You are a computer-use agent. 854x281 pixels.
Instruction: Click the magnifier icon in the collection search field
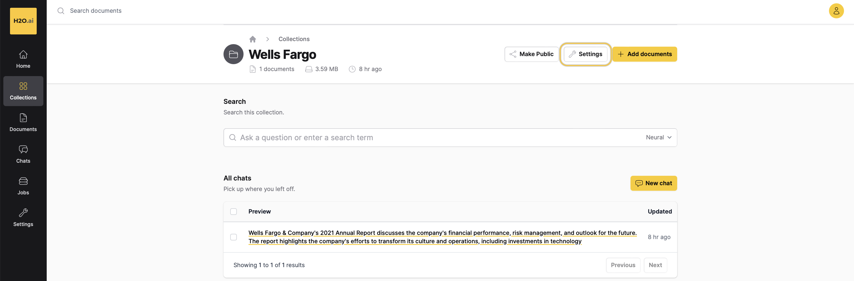(x=233, y=137)
